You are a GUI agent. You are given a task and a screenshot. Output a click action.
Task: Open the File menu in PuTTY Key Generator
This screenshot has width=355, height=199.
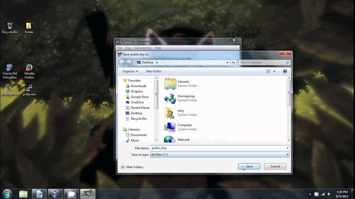click(x=120, y=48)
